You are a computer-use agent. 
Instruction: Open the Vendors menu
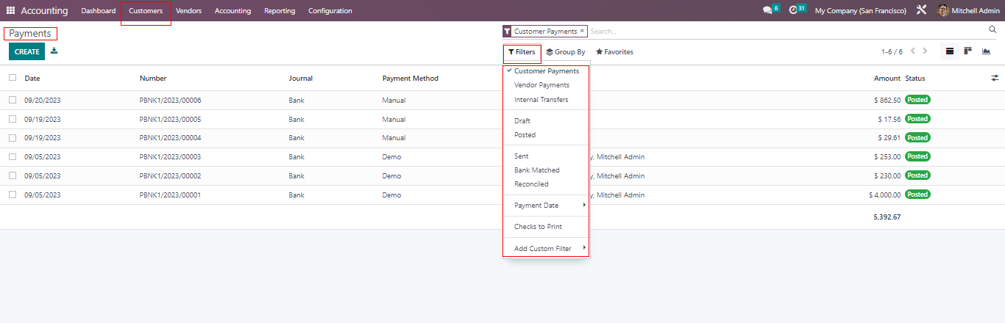[188, 11]
